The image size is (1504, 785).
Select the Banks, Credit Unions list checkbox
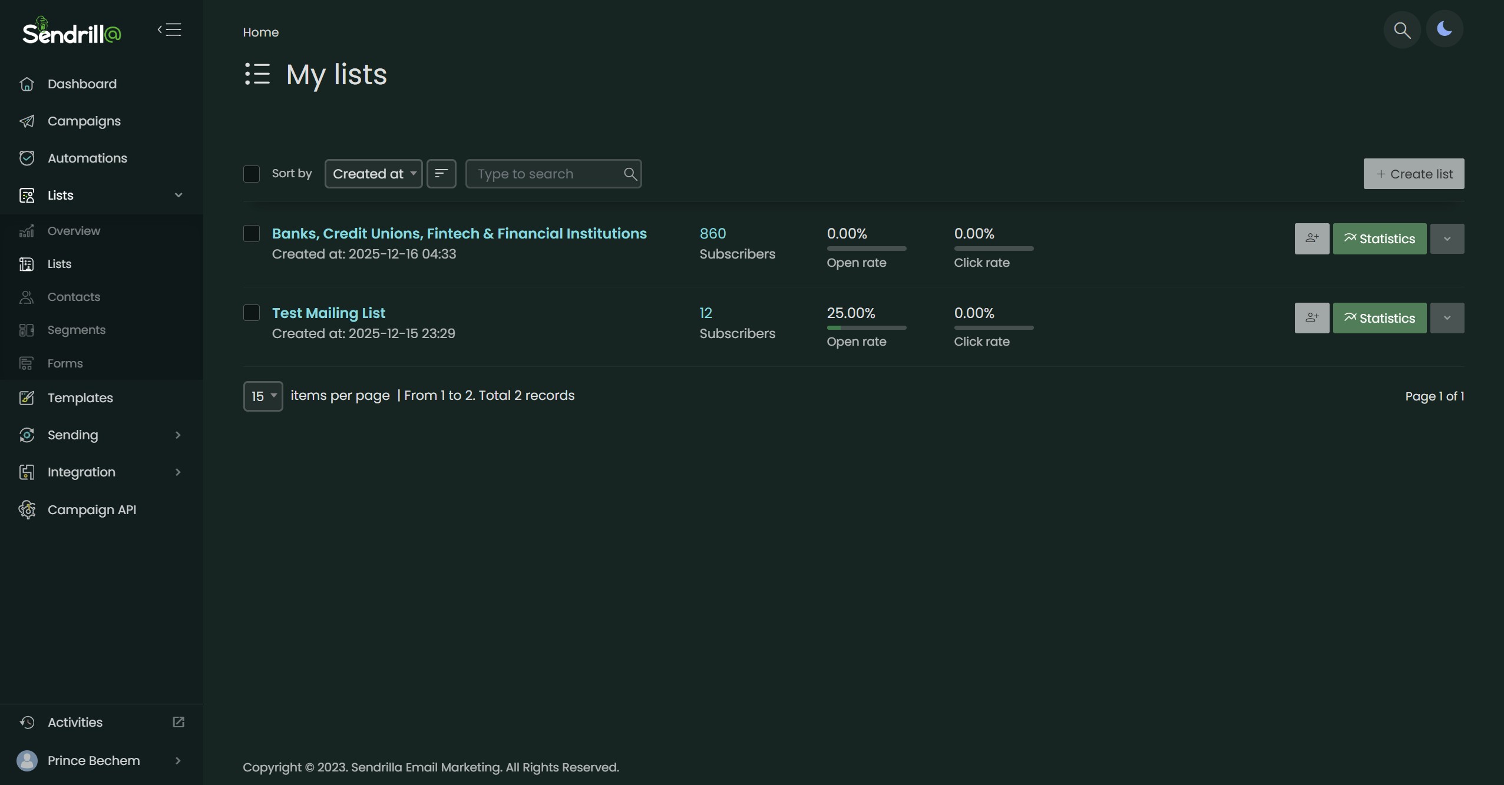(252, 233)
